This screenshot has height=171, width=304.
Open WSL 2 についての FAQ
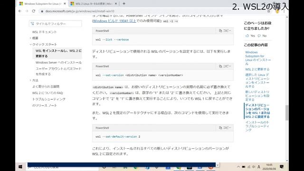click(x=47, y=93)
